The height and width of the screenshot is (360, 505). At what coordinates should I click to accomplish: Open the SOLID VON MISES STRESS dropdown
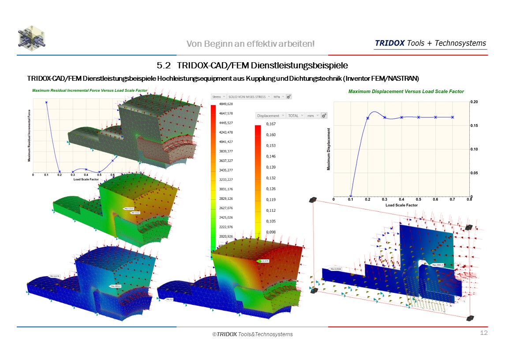point(249,97)
